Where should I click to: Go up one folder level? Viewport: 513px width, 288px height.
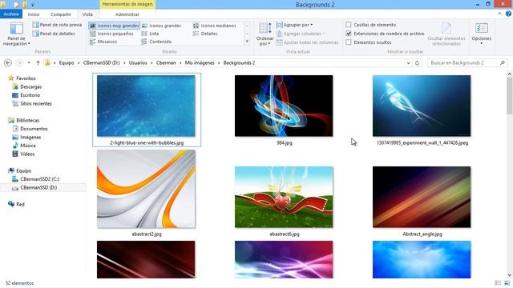click(38, 62)
